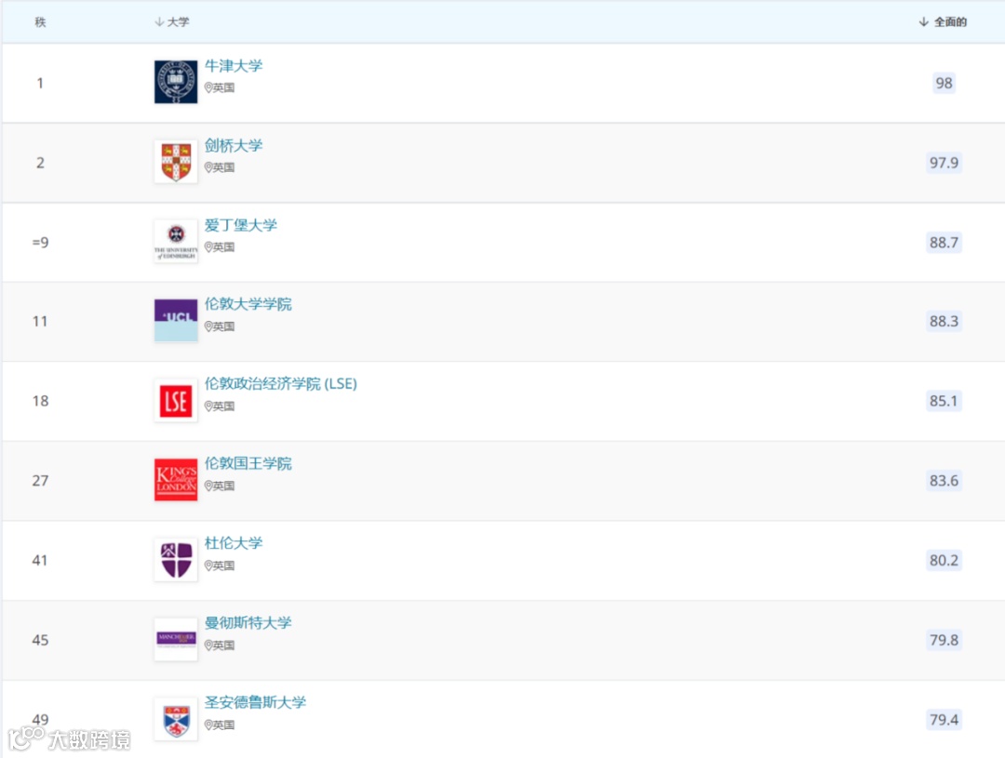Click location pin beside 曼彻斯特大学's 英国

pyautogui.click(x=208, y=645)
